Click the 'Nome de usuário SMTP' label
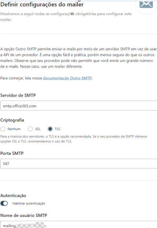Screen dimensions: 157x228 pyautogui.click(x=24, y=215)
